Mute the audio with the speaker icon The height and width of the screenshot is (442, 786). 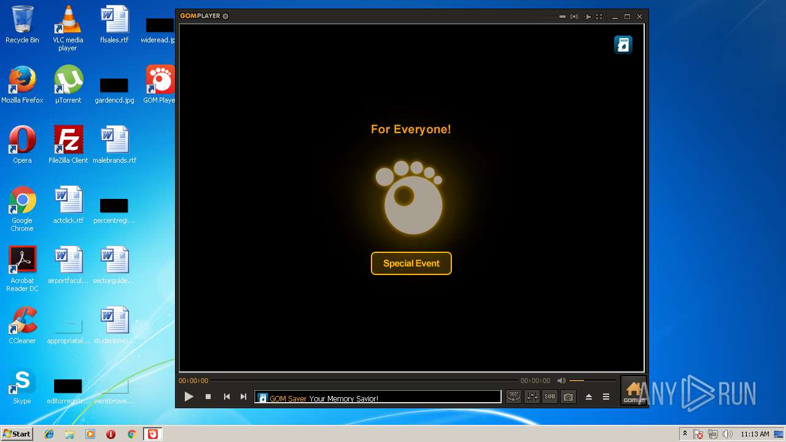561,381
